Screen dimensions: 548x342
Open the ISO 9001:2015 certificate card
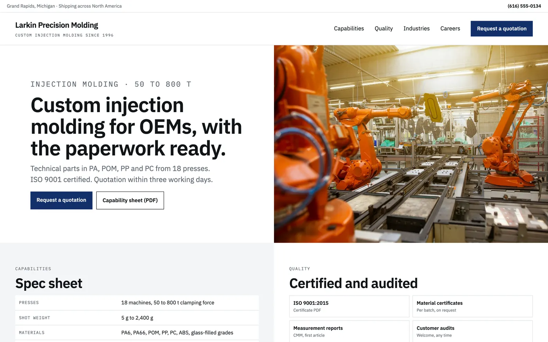[349, 306]
